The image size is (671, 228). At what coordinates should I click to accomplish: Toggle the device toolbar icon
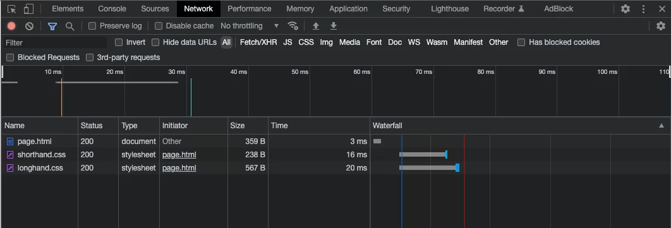click(x=28, y=9)
